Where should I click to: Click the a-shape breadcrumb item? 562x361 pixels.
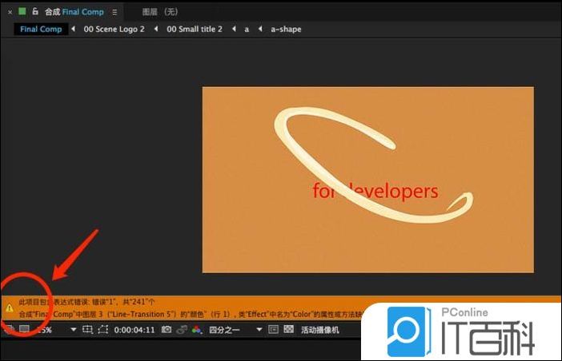click(286, 29)
